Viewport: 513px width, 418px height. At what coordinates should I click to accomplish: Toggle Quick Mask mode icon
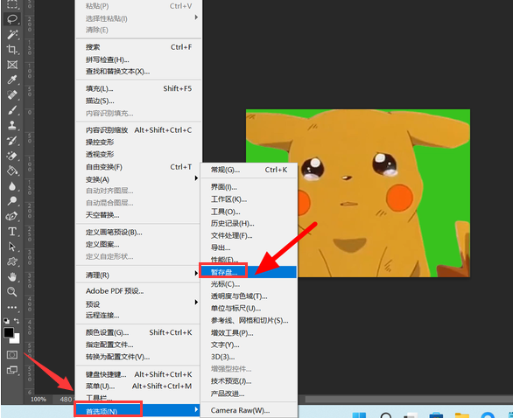pyautogui.click(x=12, y=354)
